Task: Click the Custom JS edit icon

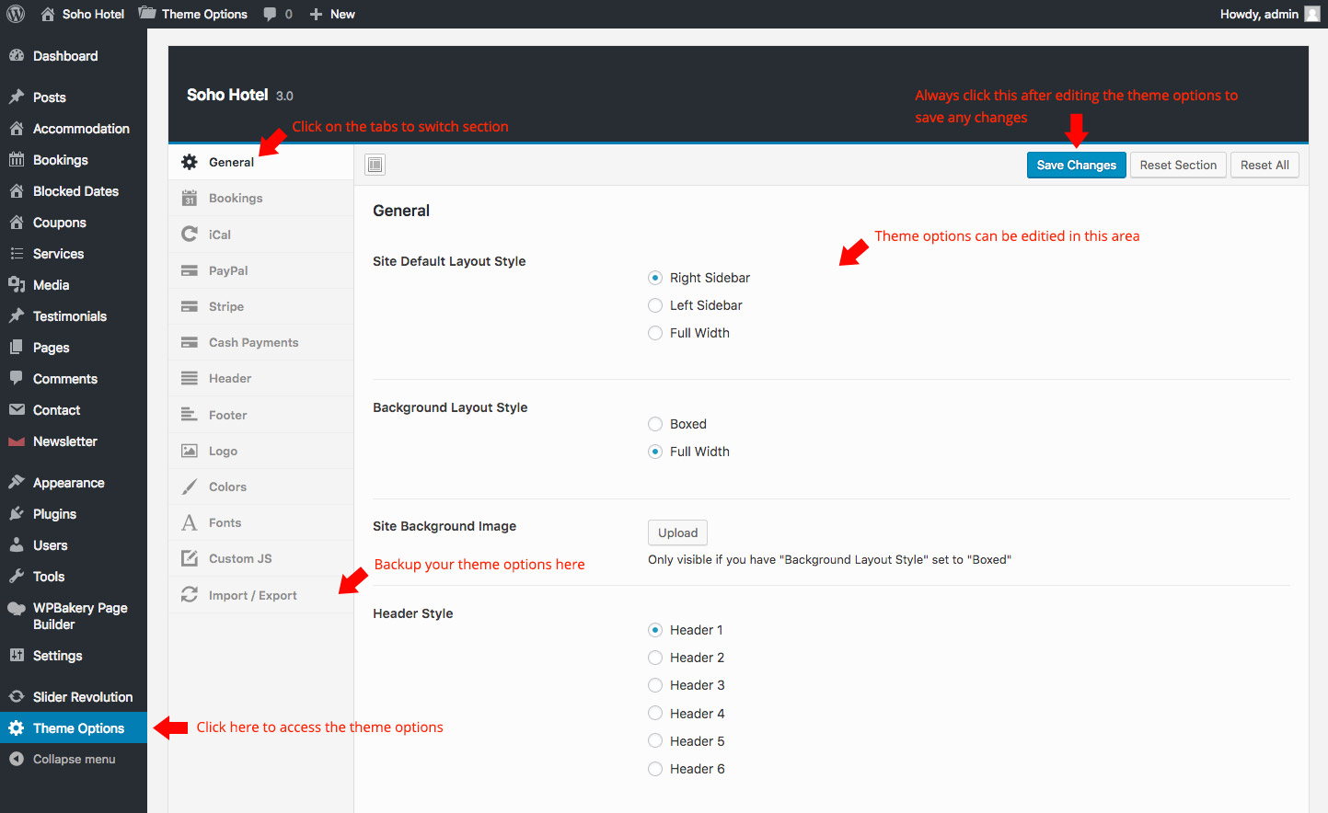Action: [x=190, y=558]
